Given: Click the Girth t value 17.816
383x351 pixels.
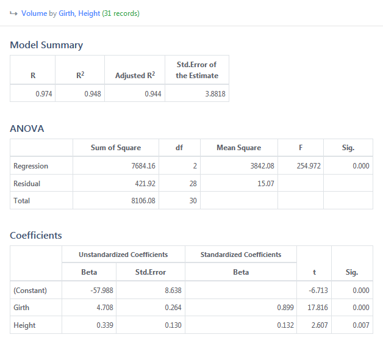Looking at the screenshot, I should [x=318, y=308].
